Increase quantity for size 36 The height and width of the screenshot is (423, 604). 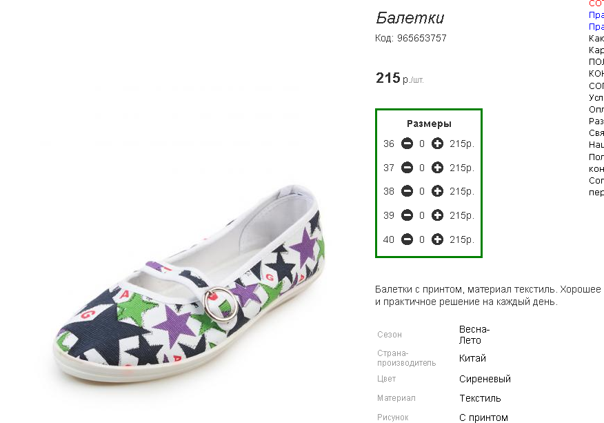click(x=437, y=144)
